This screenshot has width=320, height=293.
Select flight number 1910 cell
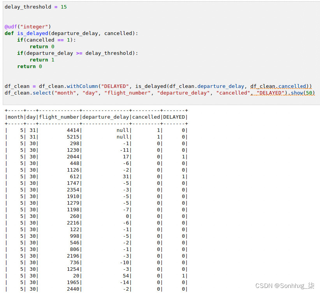click(73, 197)
